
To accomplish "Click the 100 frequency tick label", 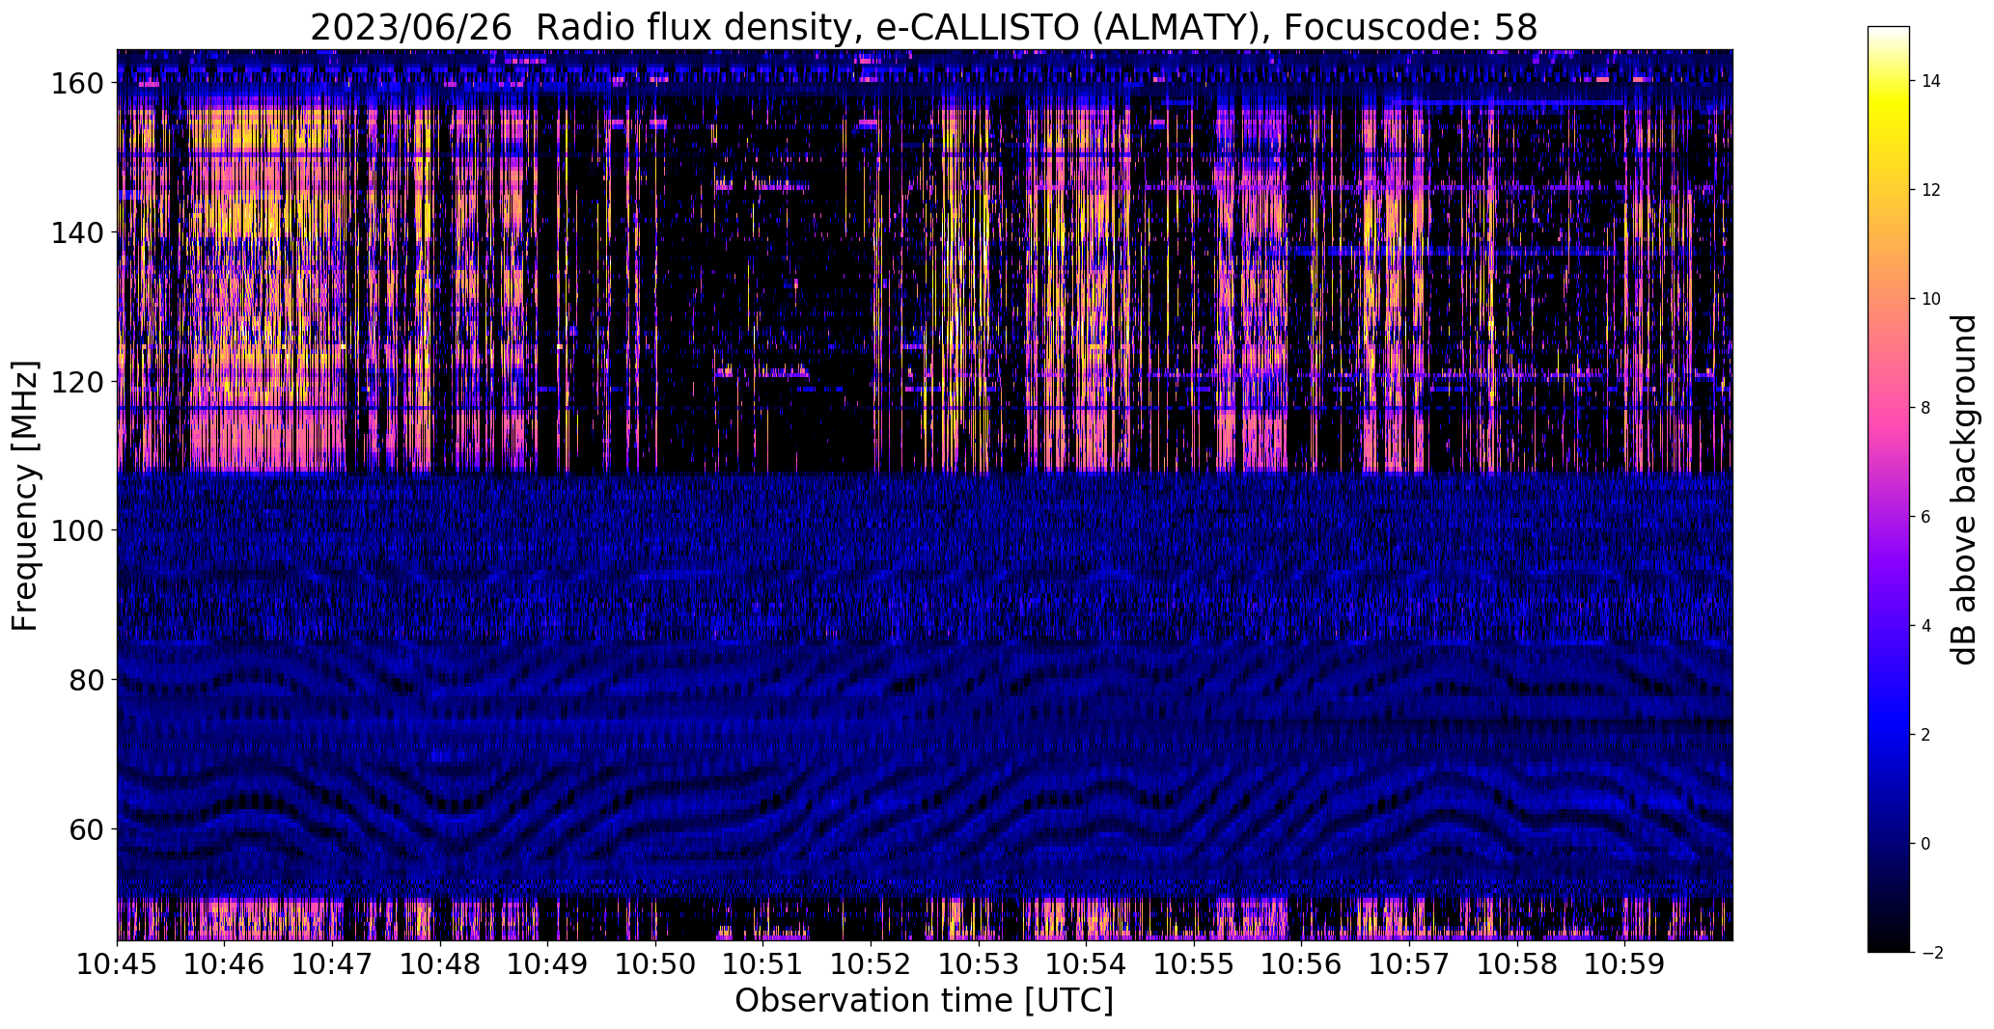I will (x=76, y=530).
